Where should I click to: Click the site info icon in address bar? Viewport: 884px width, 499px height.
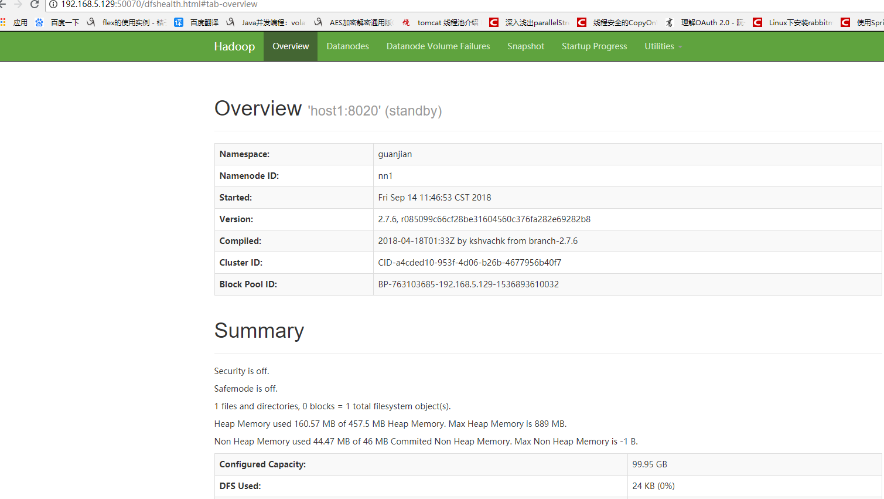click(53, 4)
